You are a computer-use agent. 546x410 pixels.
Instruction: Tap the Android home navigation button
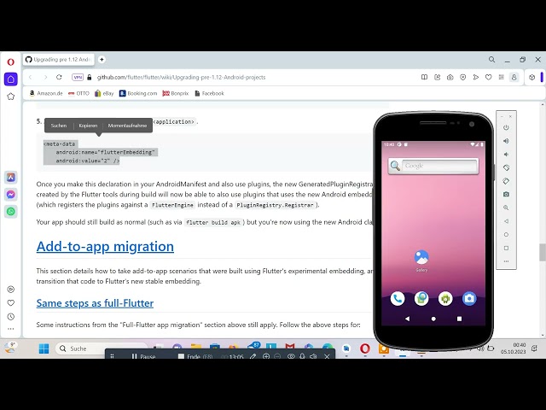tap(433, 319)
